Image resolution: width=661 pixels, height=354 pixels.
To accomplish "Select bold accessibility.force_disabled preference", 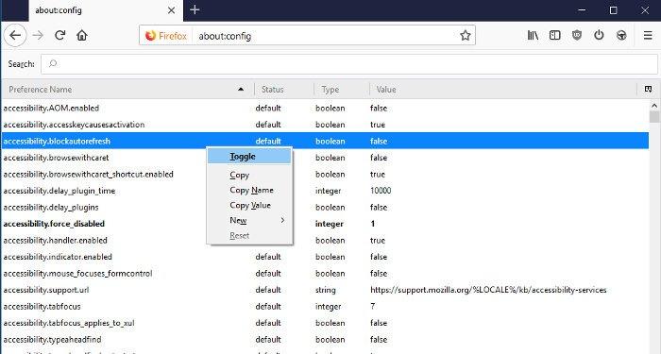I will click(325, 224).
